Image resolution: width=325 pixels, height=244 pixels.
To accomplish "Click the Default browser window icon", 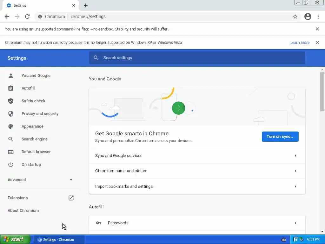I will point(11,152).
